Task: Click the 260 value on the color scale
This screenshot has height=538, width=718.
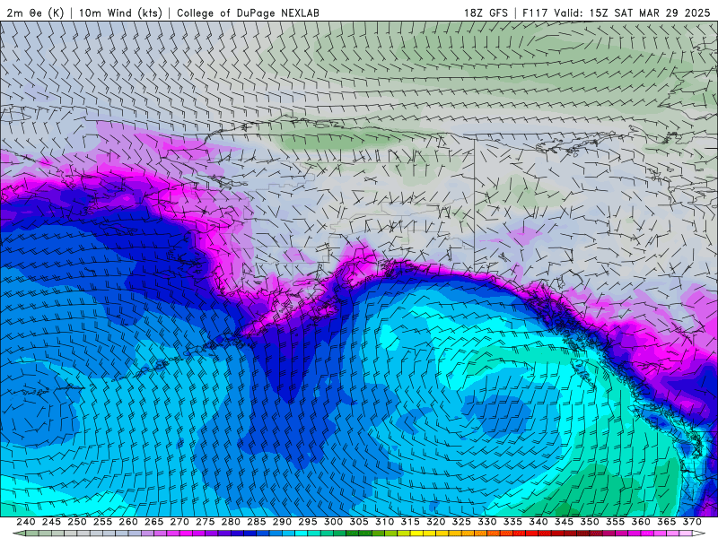Action: tap(128, 522)
